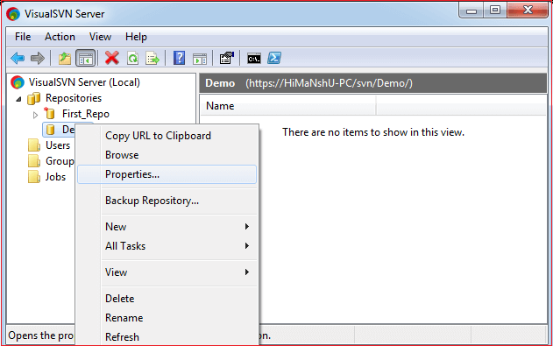Click 'There are no items to show' message

coord(373,132)
